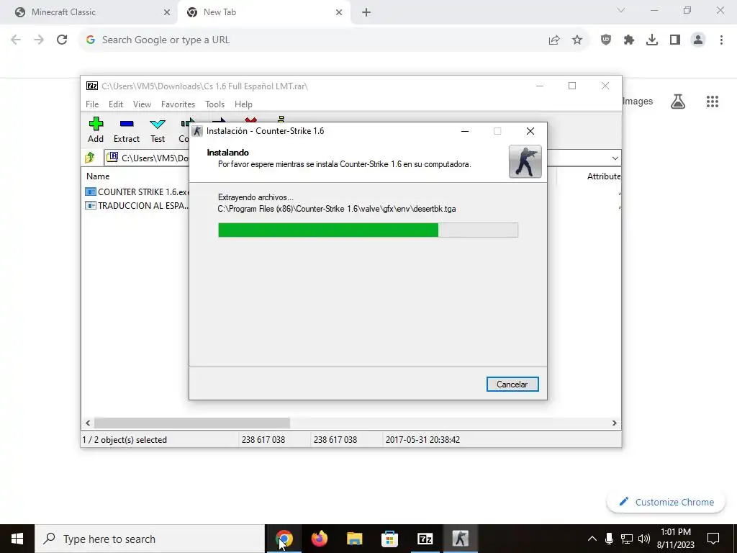The width and height of the screenshot is (737, 553).
Task: Open new Chrome tab with plus button
Action: tap(366, 12)
